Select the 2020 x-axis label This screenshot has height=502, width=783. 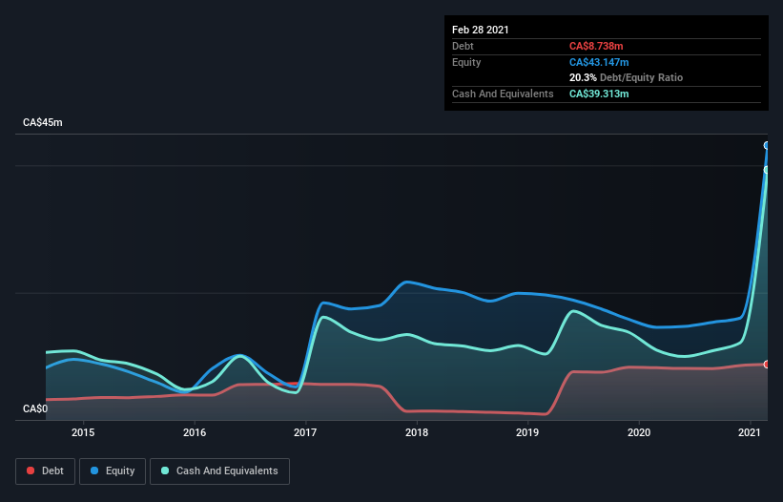(639, 432)
